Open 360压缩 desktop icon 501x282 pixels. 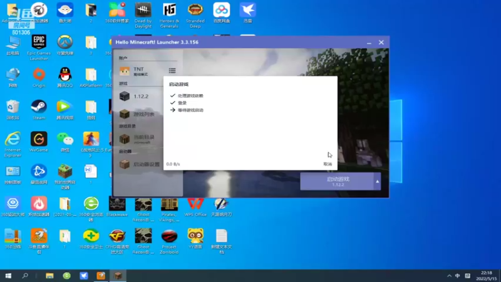[x=13, y=239]
